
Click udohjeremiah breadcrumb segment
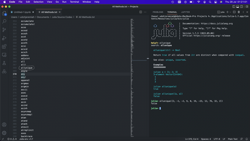tap(27, 17)
